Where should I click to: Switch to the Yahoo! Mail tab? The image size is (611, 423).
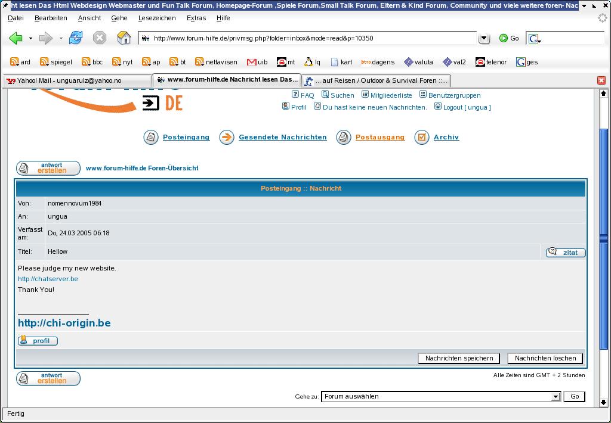(76, 80)
